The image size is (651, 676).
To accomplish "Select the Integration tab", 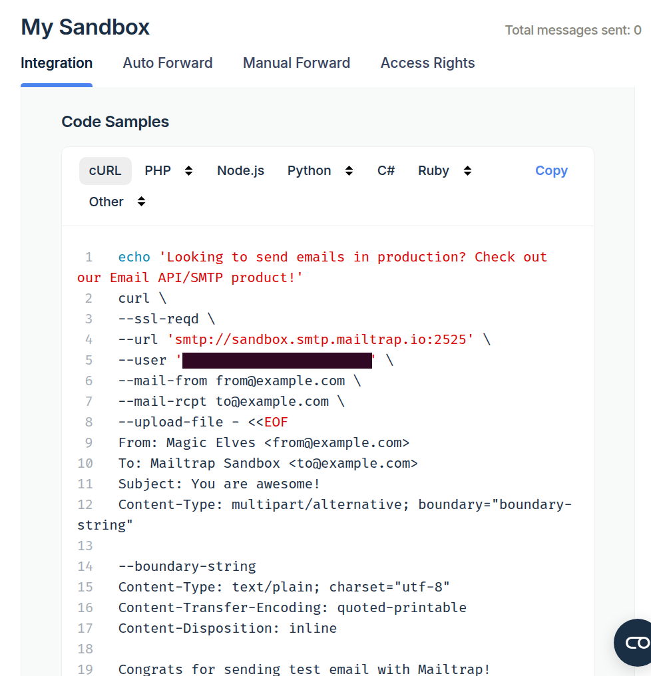I will pyautogui.click(x=57, y=63).
